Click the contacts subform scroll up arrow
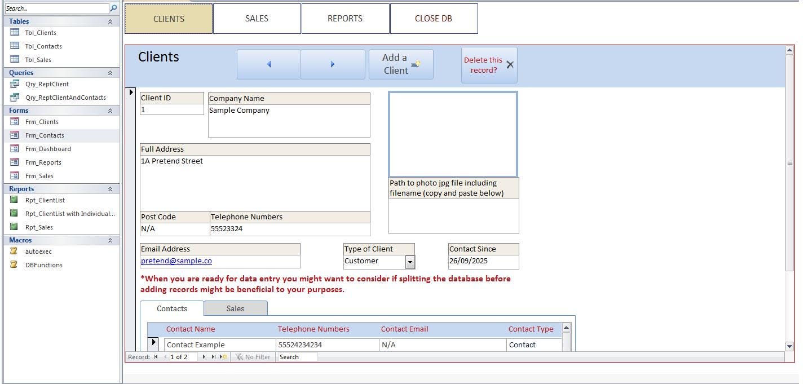804x384 pixels. (566, 328)
